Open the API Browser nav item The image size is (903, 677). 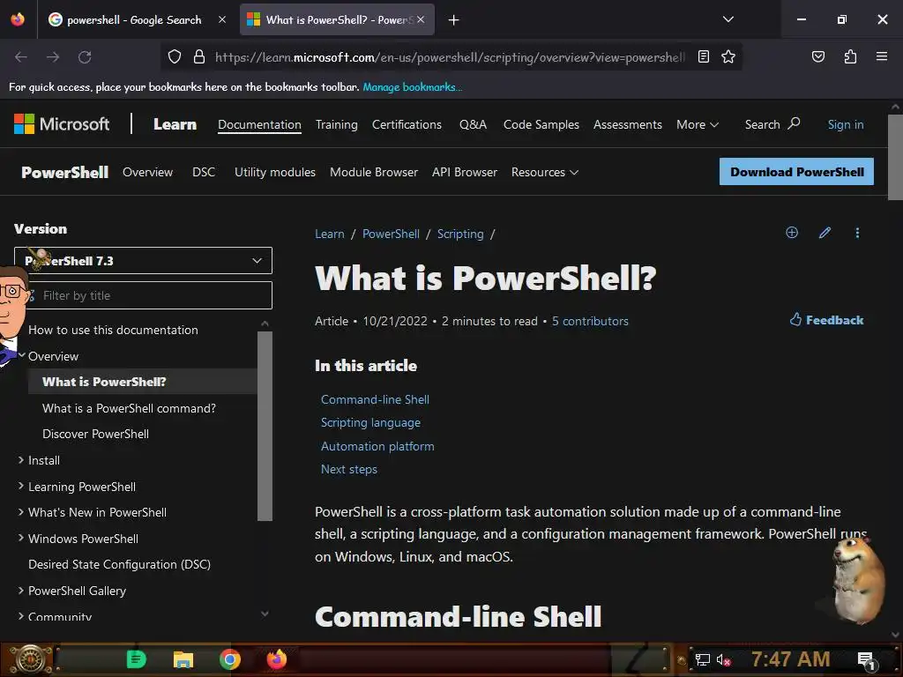(x=464, y=172)
